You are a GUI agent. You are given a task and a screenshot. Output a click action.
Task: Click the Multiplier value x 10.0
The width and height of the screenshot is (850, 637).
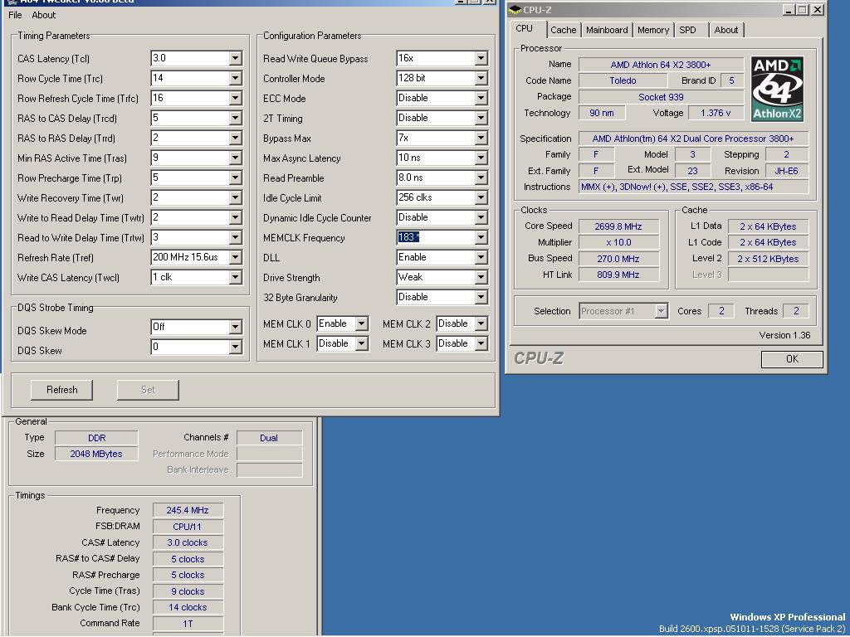tap(618, 243)
